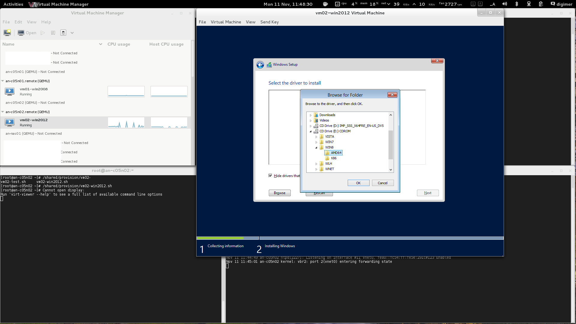Click the Rescan button in Windows Setup
The width and height of the screenshot is (576, 324).
click(319, 194)
